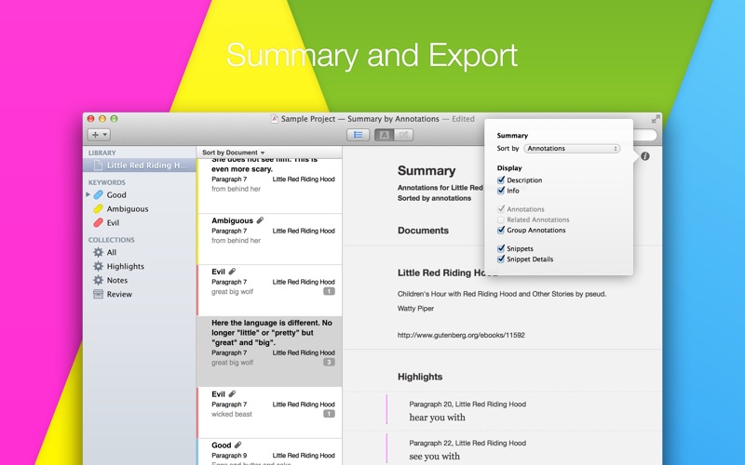Click the search field in the toolbar

645,135
